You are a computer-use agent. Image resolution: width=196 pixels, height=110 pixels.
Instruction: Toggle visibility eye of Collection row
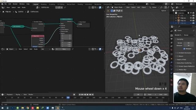click(x=191, y=13)
